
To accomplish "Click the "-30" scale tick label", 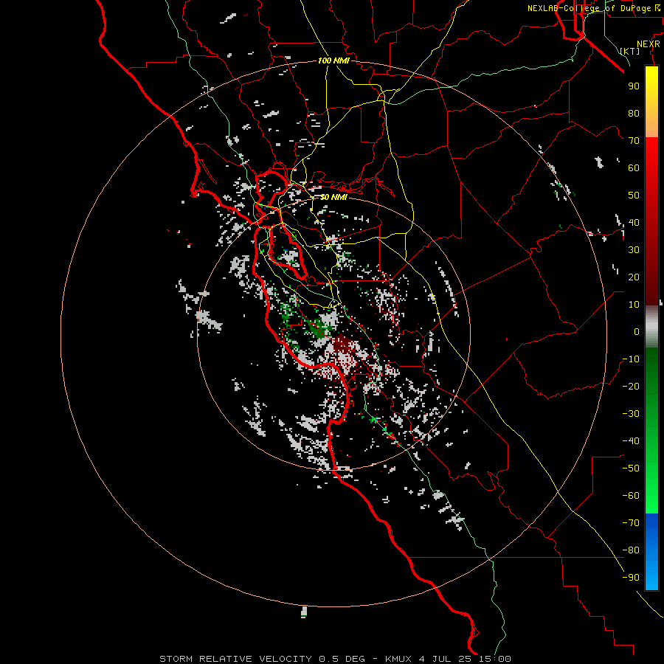I will [631, 414].
